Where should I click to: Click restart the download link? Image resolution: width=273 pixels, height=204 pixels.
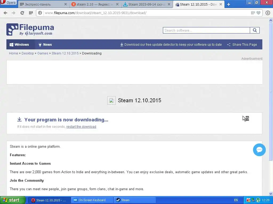point(81,127)
